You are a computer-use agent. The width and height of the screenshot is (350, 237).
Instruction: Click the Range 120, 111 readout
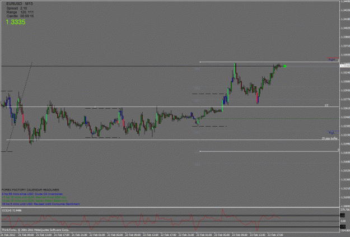coord(20,12)
